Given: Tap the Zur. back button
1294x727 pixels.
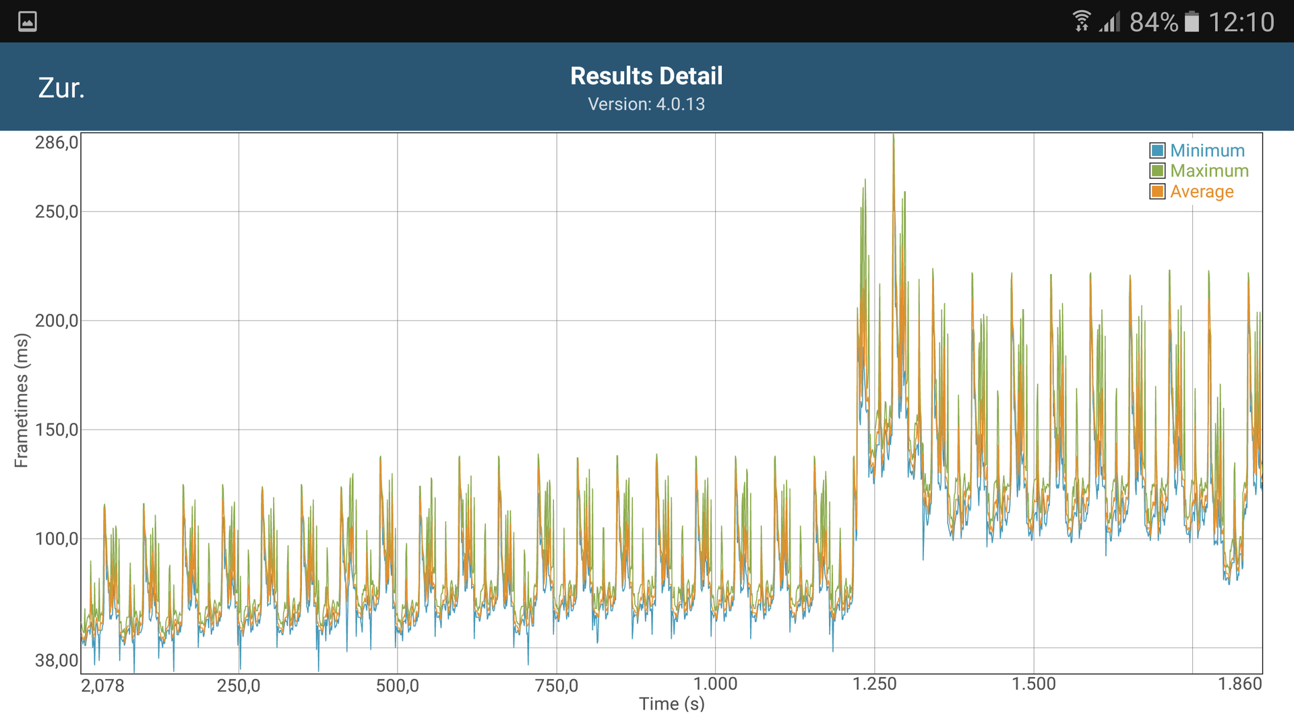Looking at the screenshot, I should [x=61, y=88].
